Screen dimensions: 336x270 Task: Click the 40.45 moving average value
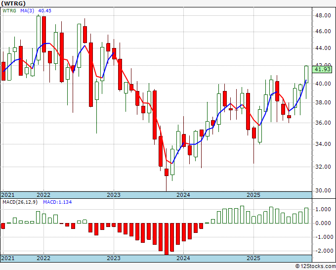[x=45, y=11]
